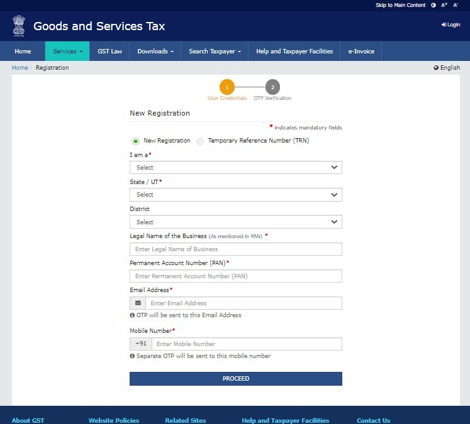Open the 'I am a' dropdown
This screenshot has width=470, height=424.
click(235, 167)
